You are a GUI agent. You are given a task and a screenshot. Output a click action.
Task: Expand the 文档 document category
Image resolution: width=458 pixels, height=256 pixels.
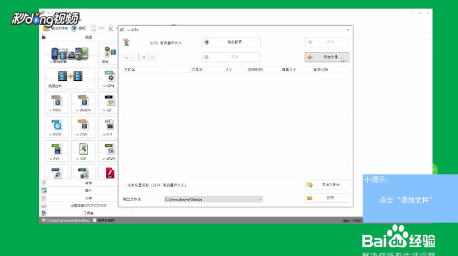coord(88,198)
